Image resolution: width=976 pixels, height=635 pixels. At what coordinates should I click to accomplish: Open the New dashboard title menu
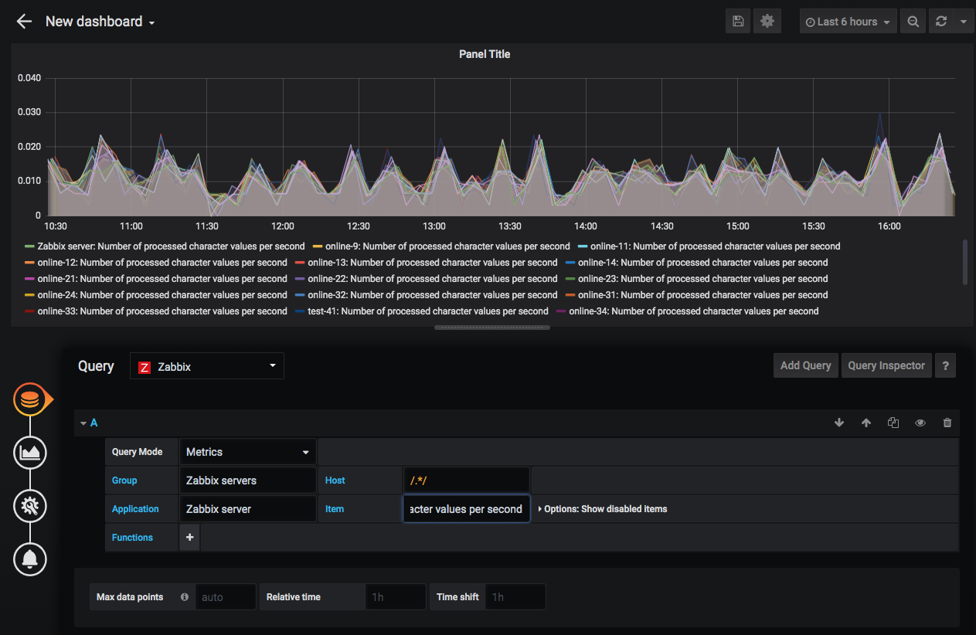[x=100, y=22]
